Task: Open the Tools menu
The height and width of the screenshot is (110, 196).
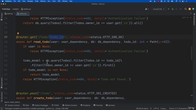Action: click(x=54, y=1)
